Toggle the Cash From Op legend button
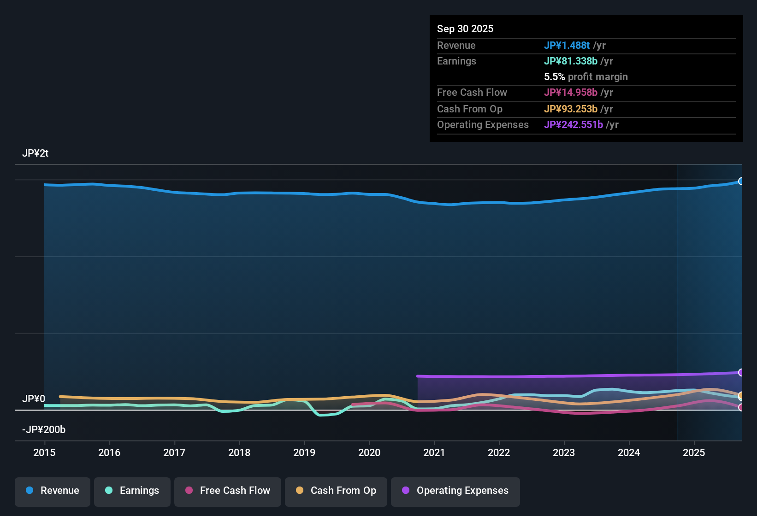This screenshot has height=516, width=757. [x=336, y=491]
